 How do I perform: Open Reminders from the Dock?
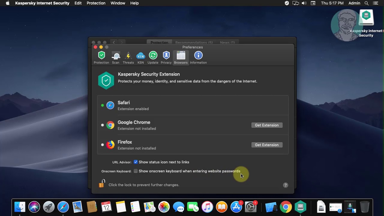click(x=135, y=207)
